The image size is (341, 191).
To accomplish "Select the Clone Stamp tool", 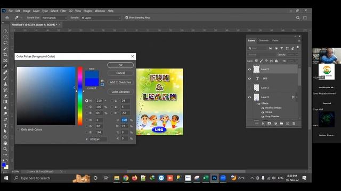I will tap(5, 84).
